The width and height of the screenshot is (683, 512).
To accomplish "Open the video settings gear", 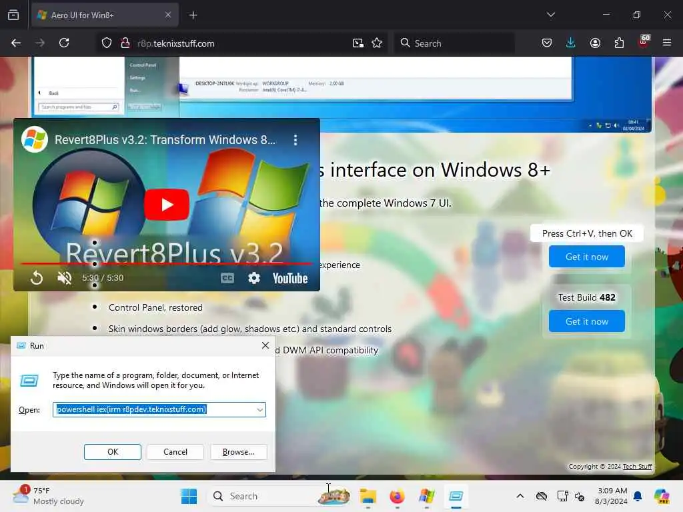I will click(254, 278).
